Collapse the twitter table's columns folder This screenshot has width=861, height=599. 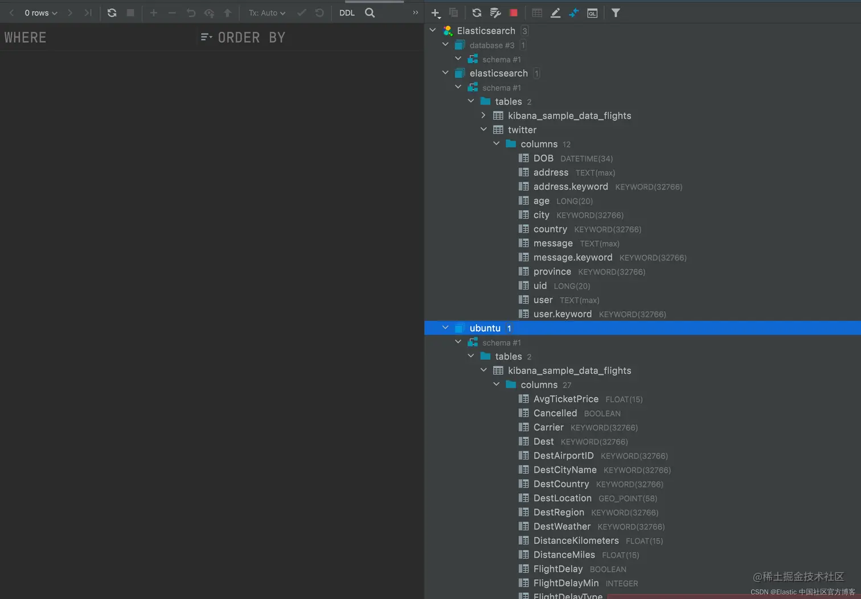click(496, 143)
